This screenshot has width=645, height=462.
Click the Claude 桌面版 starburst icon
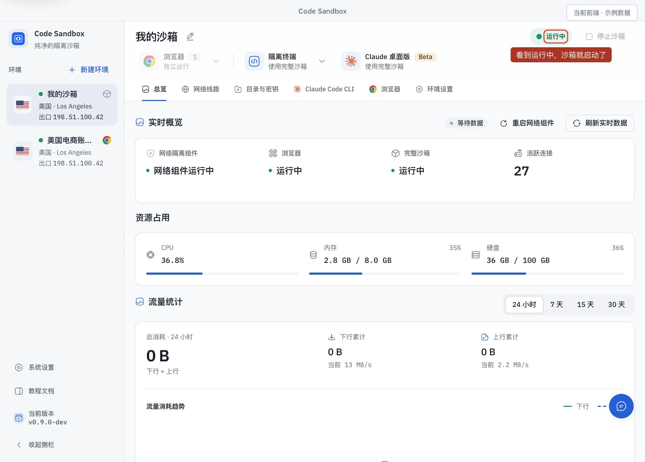(351, 61)
